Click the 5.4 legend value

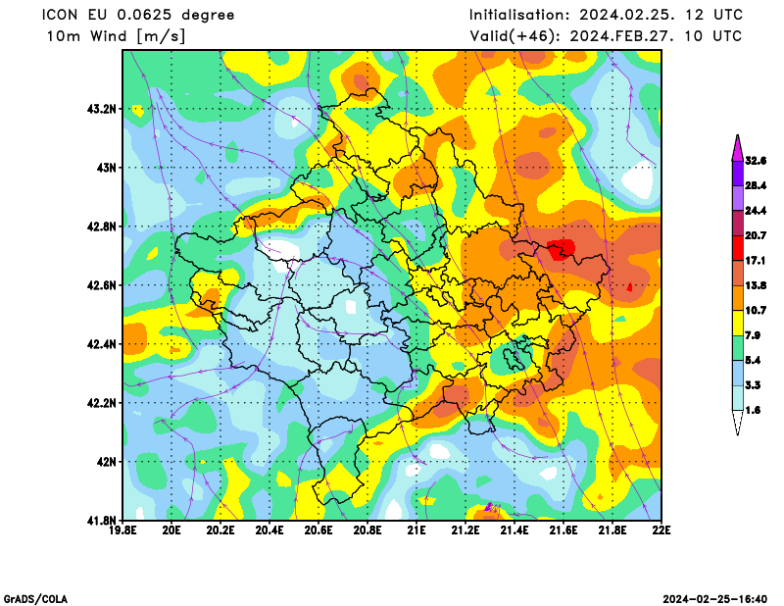click(753, 360)
